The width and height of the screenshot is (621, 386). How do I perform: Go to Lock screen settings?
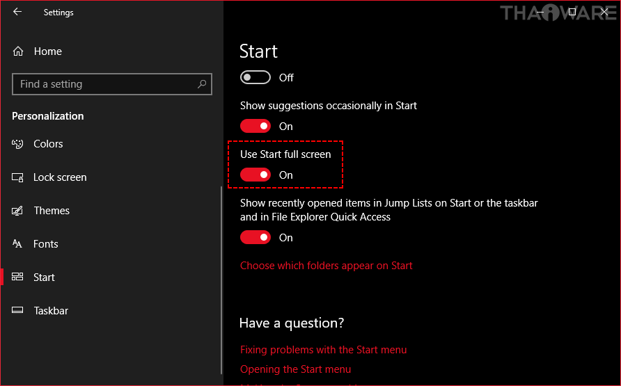(60, 177)
